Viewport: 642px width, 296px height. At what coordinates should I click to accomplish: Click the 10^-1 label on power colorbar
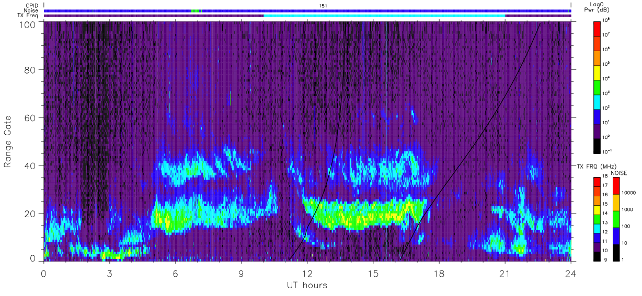(607, 151)
